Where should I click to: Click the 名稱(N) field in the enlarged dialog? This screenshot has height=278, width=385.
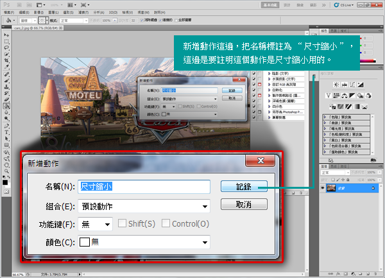coord(144,187)
